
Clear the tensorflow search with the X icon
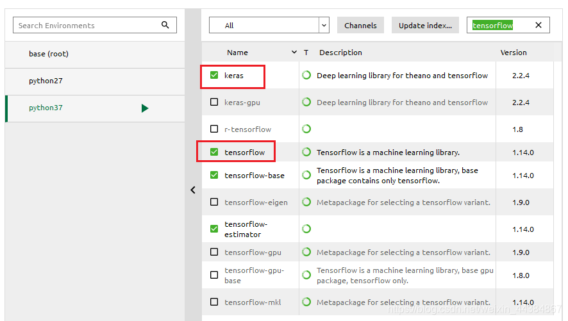(x=539, y=25)
